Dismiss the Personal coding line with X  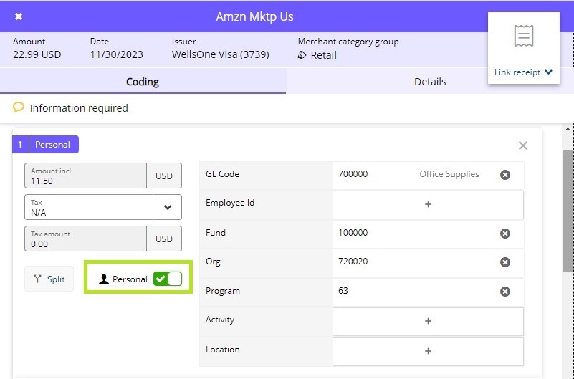click(x=522, y=145)
